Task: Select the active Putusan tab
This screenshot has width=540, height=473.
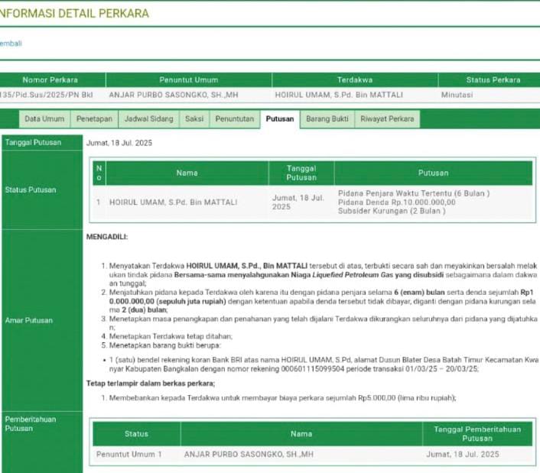Action: tap(279, 119)
